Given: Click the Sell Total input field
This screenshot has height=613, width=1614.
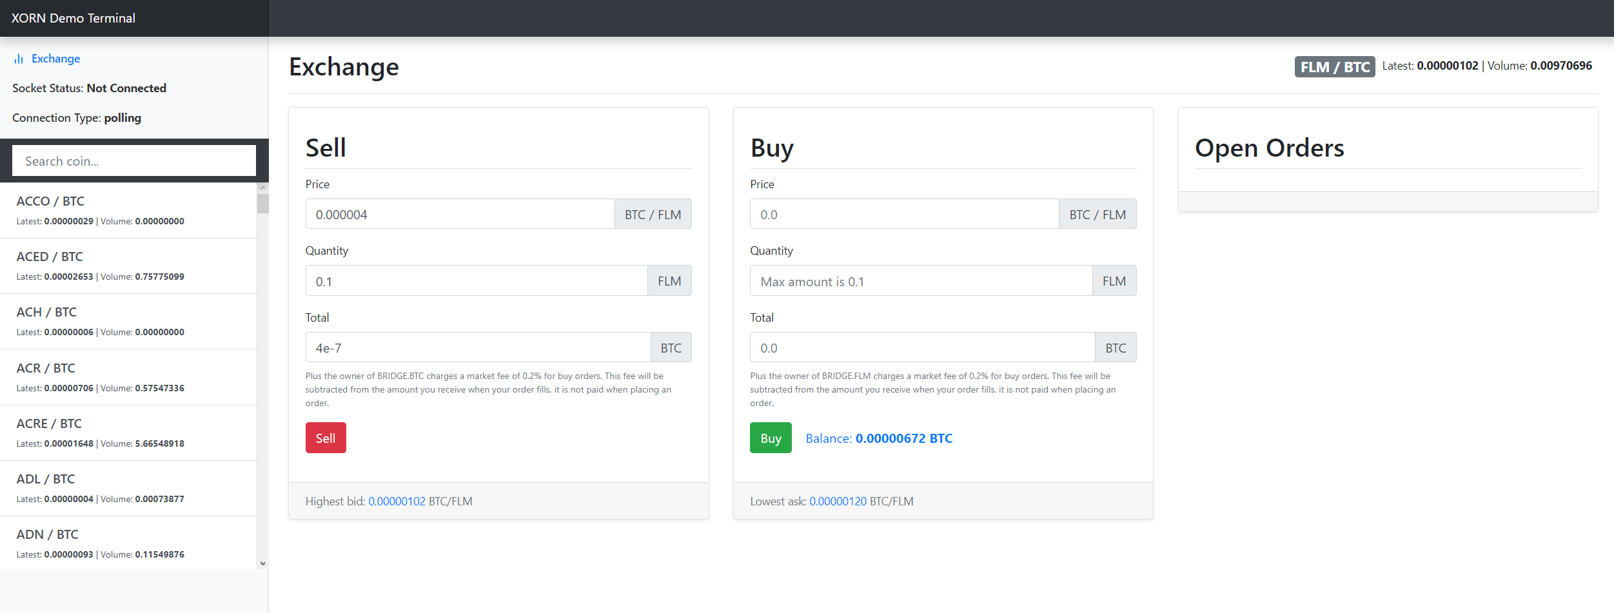Looking at the screenshot, I should (x=478, y=347).
